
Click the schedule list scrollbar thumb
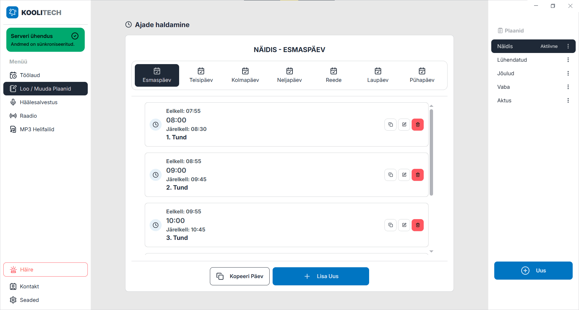[431, 153]
